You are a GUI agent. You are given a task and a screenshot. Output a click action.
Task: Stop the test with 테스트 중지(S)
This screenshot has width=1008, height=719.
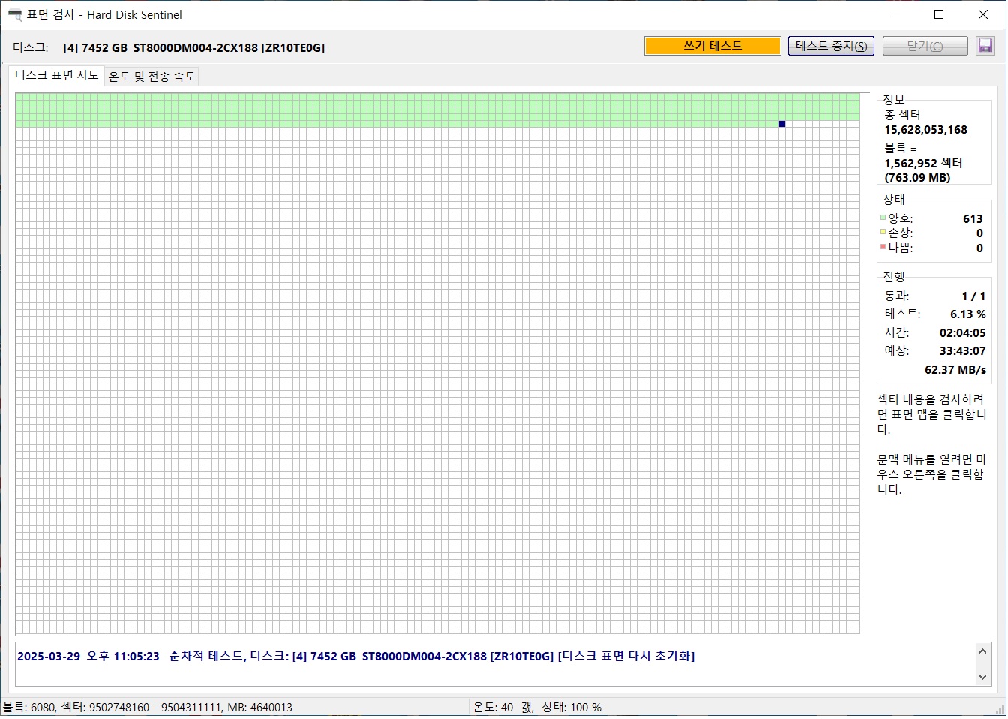[x=831, y=46]
